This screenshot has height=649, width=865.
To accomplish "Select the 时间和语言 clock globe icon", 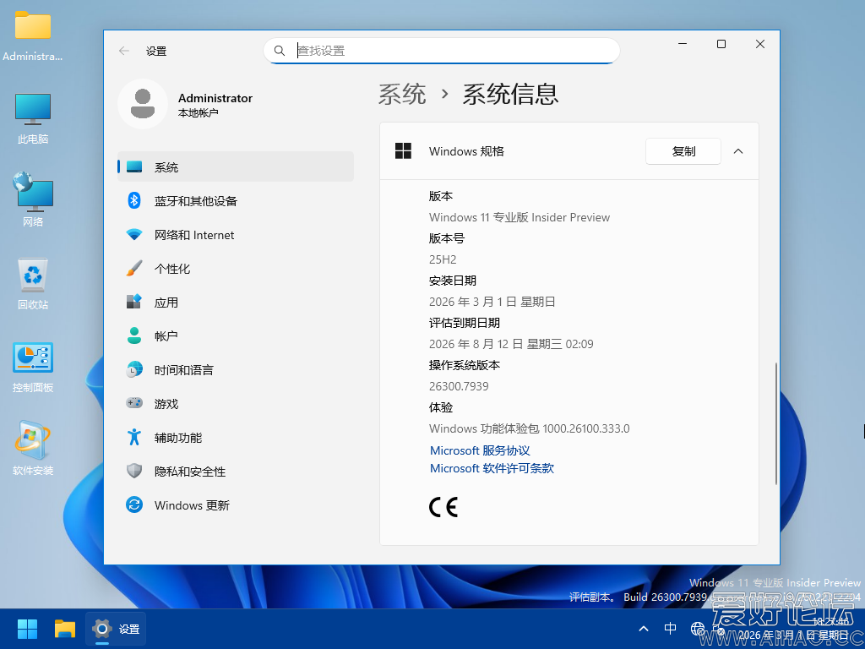I will tap(134, 370).
